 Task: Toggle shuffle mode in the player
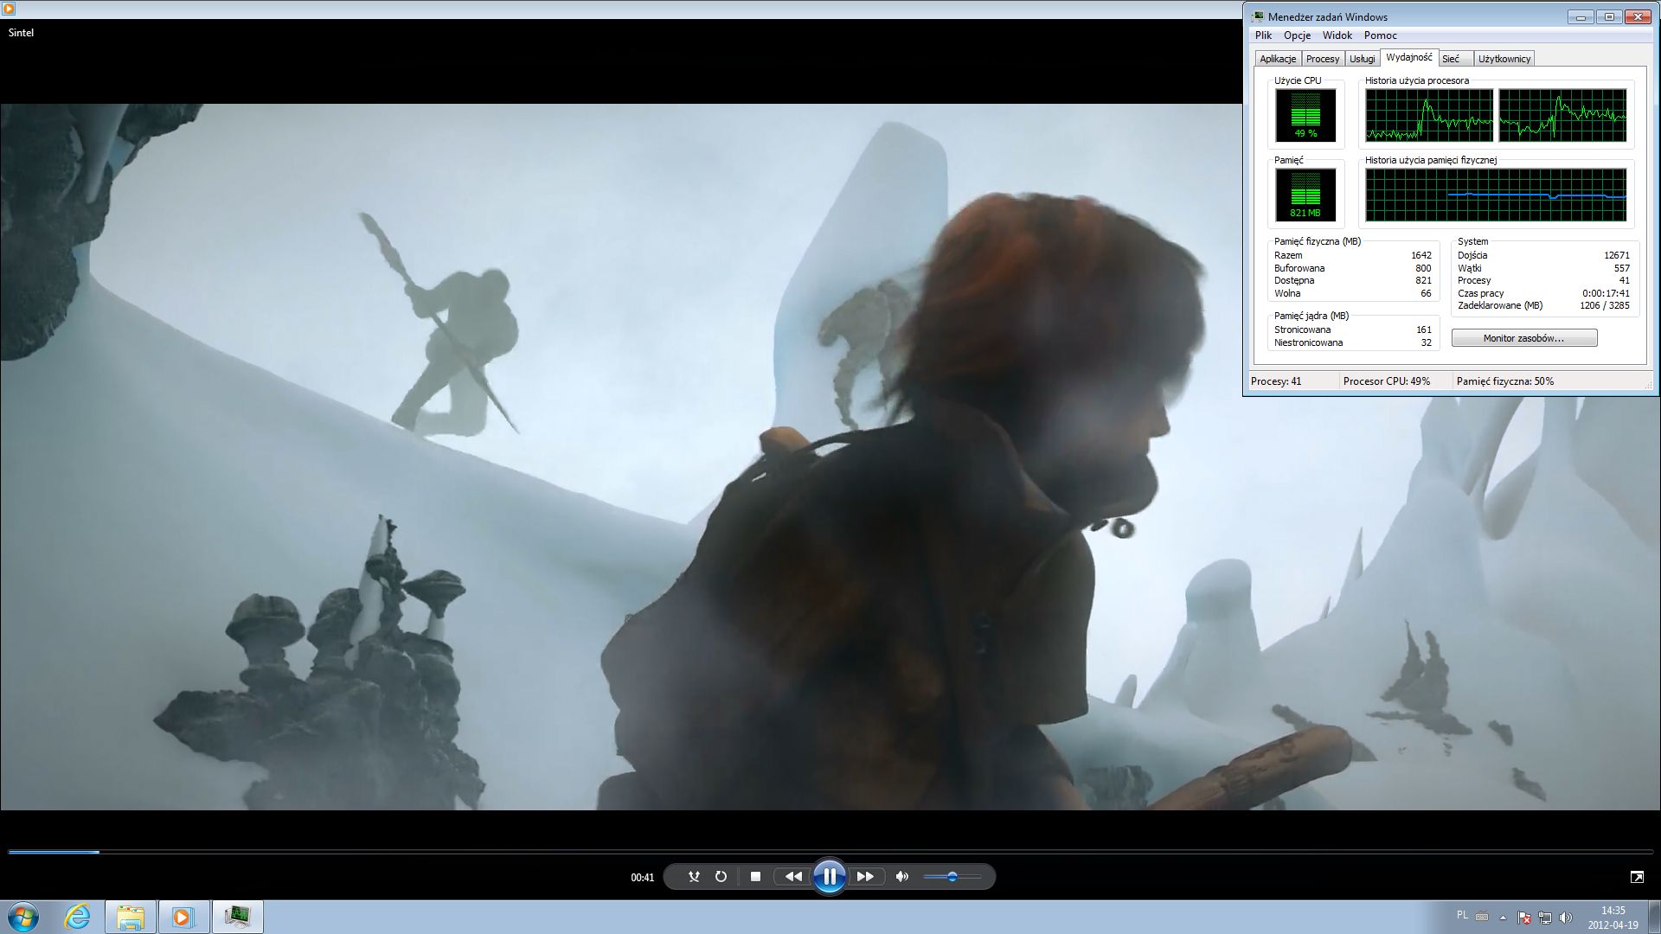click(x=694, y=877)
